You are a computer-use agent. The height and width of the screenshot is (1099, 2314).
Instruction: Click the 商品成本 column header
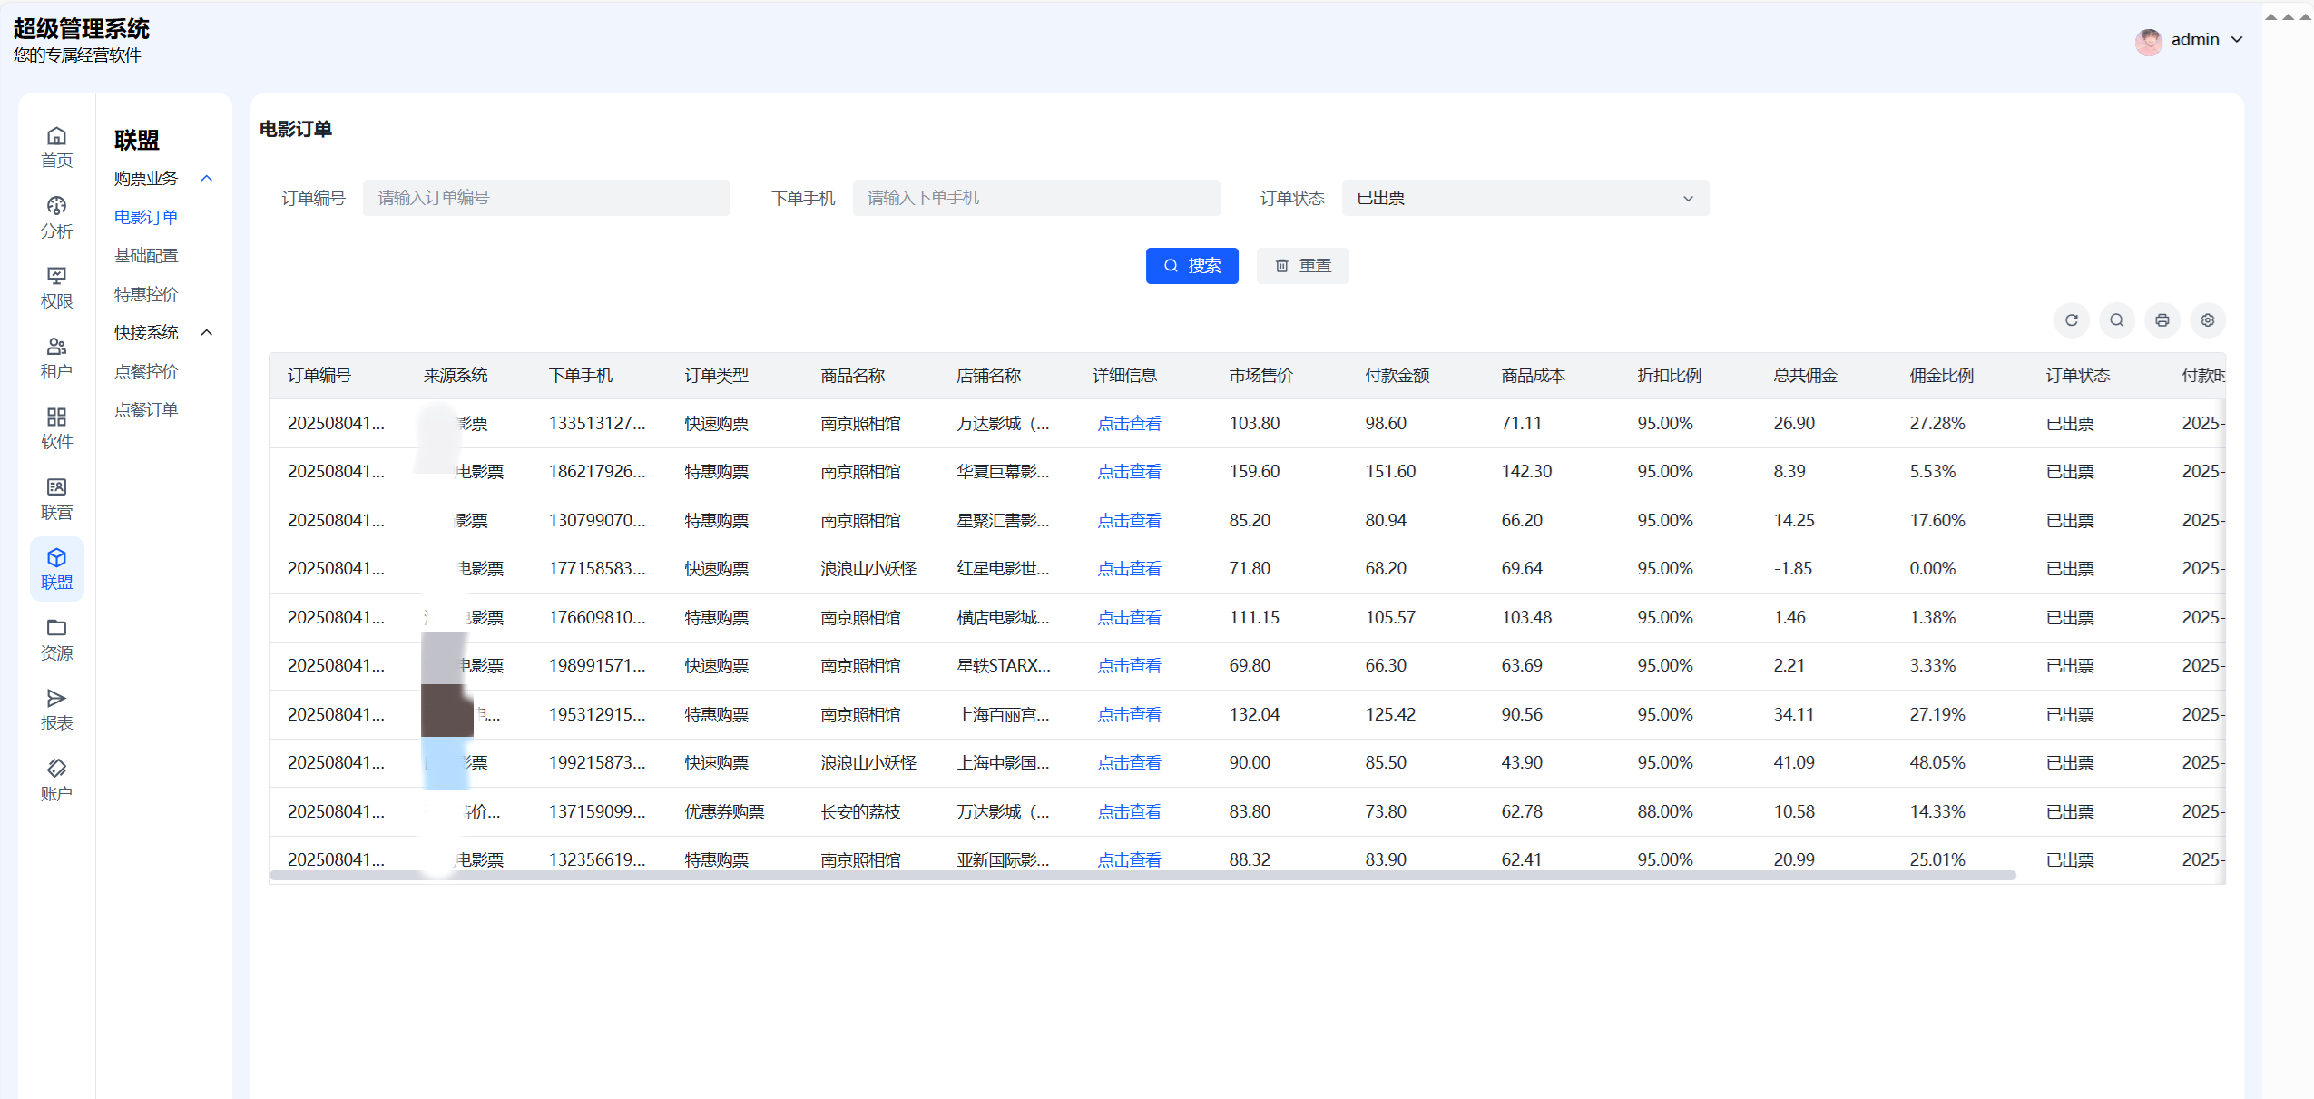[1534, 376]
